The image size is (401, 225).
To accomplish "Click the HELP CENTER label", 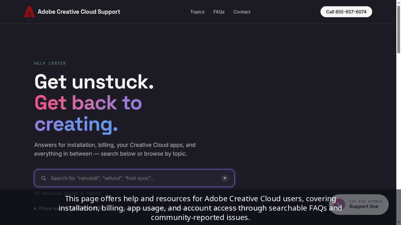I will point(50,63).
